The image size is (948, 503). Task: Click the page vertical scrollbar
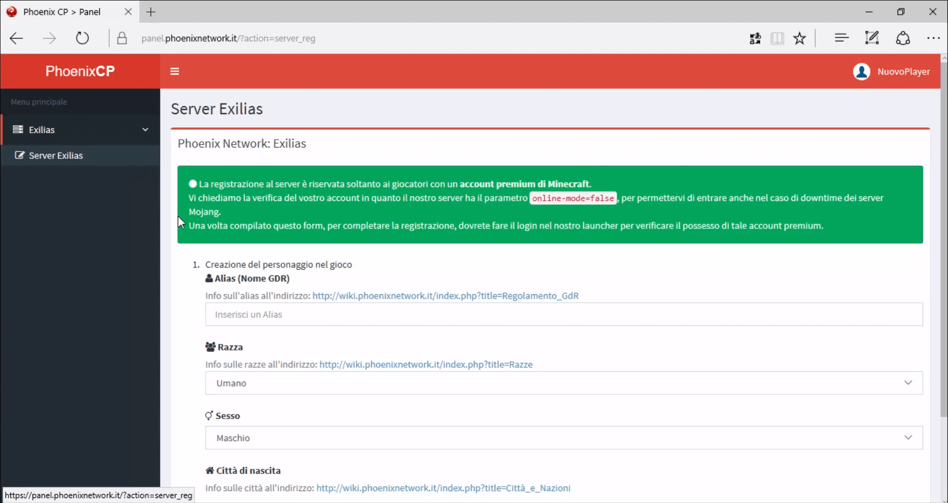(x=944, y=237)
